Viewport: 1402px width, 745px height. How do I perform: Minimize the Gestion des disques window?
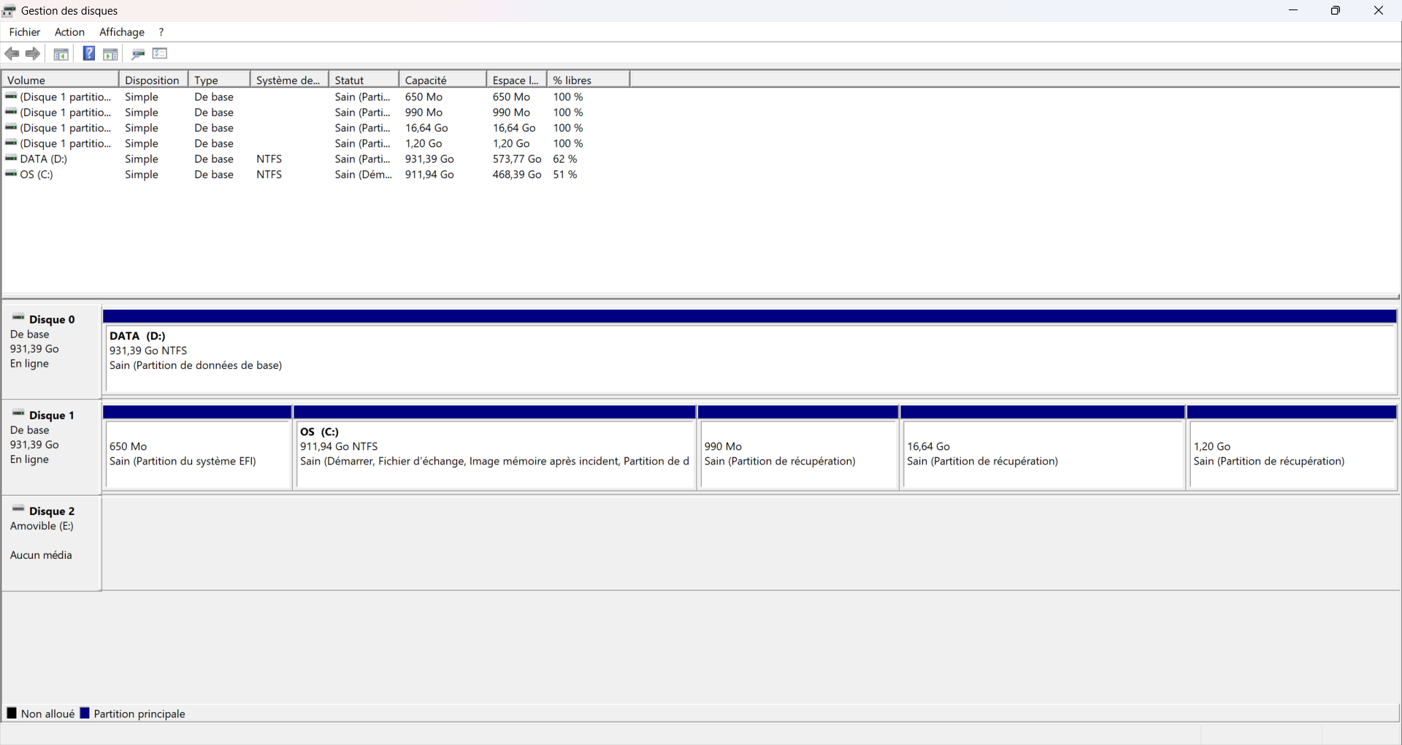[1293, 10]
